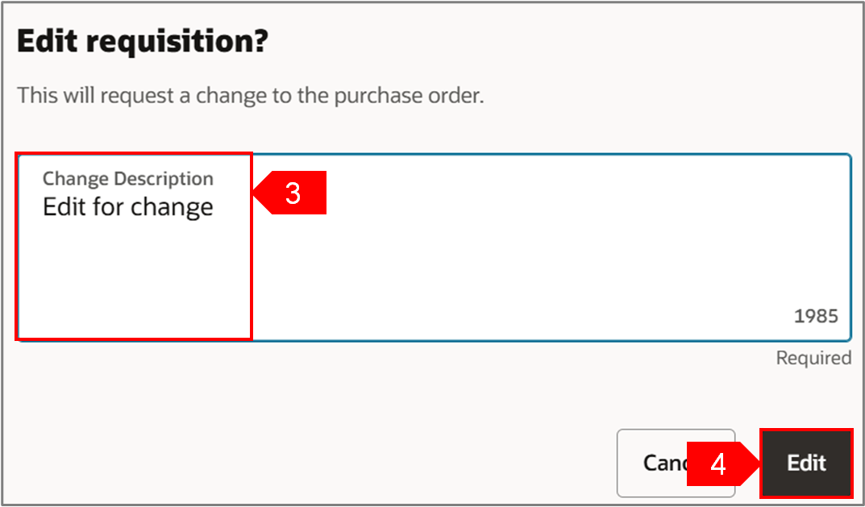Click 'This will request' at the message start

point(85,96)
